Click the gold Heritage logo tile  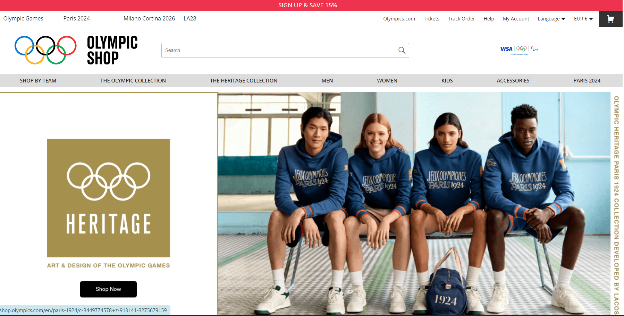(x=109, y=198)
